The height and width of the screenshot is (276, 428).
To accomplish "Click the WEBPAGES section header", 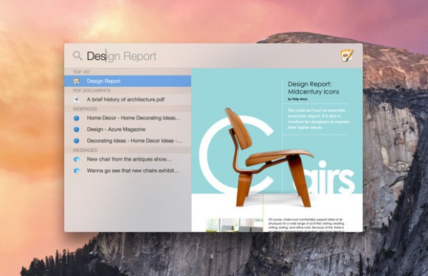I will coord(85,108).
